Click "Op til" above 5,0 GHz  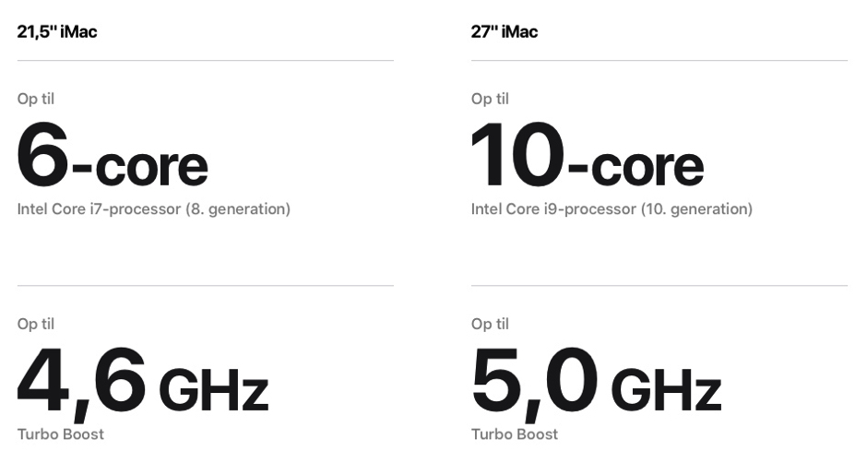point(490,324)
